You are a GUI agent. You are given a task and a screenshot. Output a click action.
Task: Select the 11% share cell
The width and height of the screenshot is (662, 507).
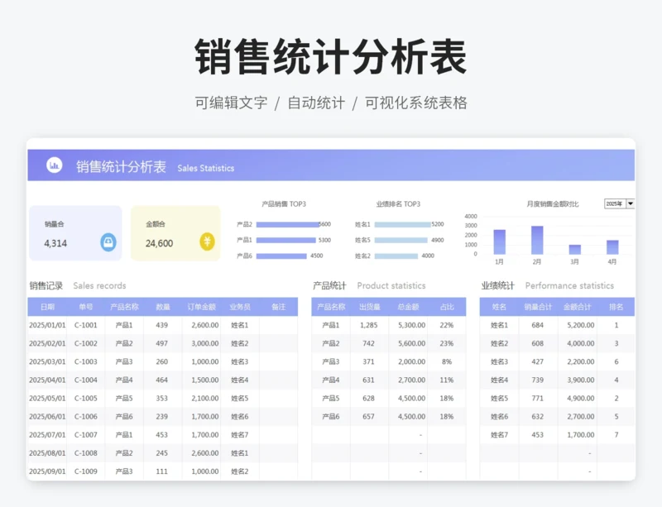coord(447,380)
